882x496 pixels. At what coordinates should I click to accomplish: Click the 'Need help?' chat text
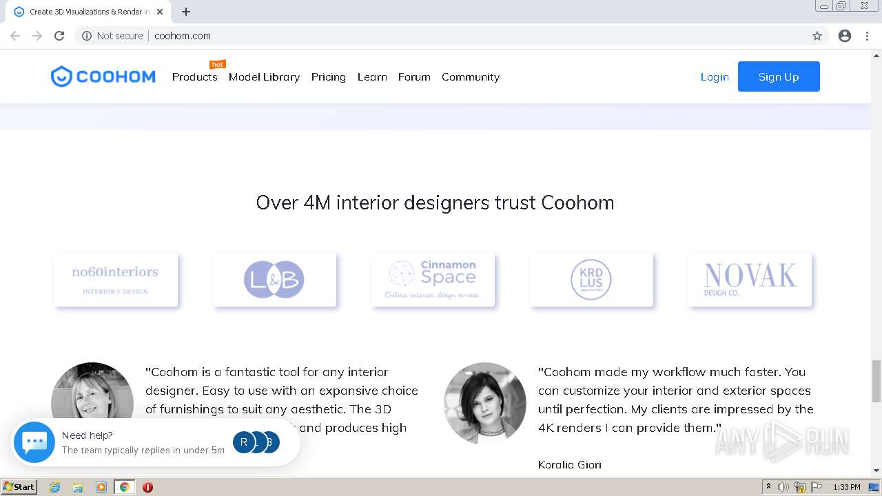click(x=88, y=435)
